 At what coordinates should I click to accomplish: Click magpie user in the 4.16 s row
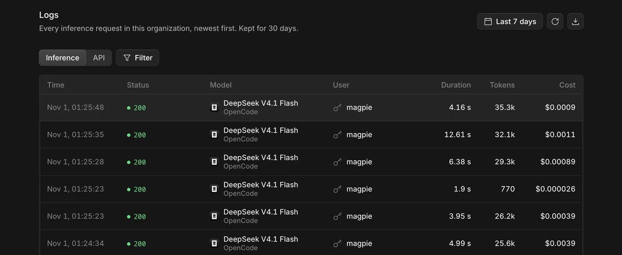point(360,107)
